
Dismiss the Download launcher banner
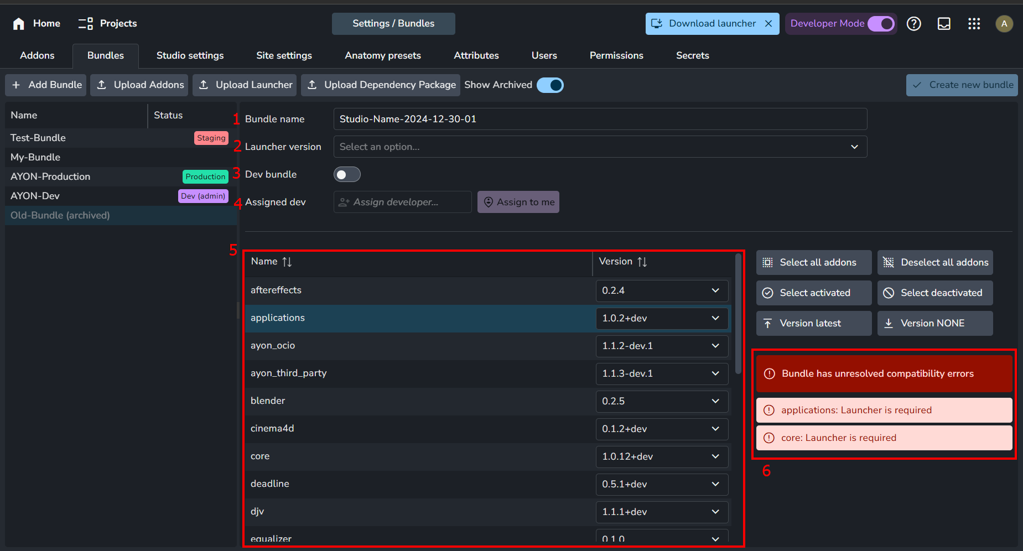pyautogui.click(x=768, y=23)
